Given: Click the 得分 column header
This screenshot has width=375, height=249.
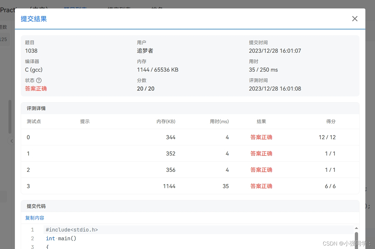Looking at the screenshot, I should coord(331,121).
